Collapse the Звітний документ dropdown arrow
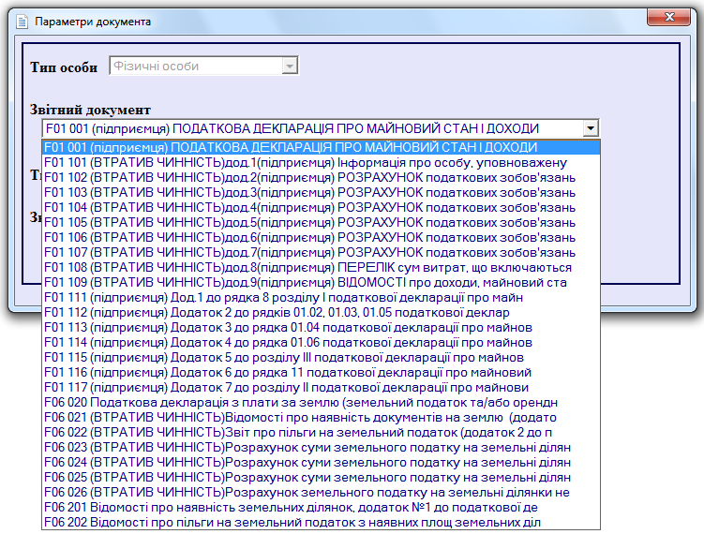 (x=590, y=128)
